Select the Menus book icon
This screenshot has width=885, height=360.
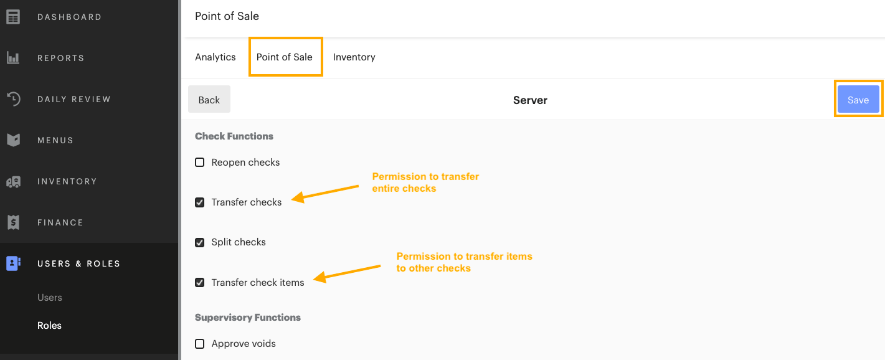(x=13, y=140)
